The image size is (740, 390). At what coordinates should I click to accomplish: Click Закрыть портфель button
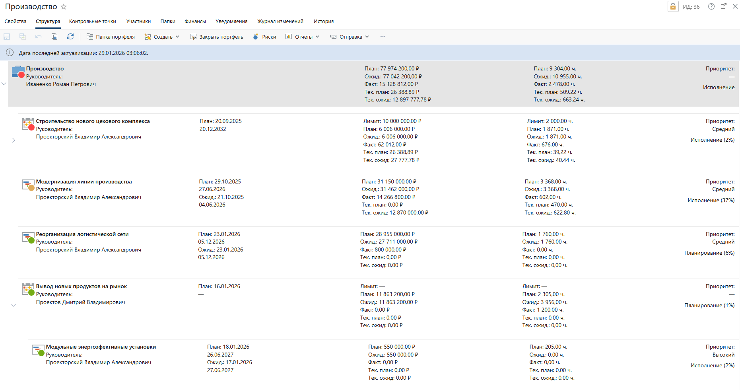point(217,37)
